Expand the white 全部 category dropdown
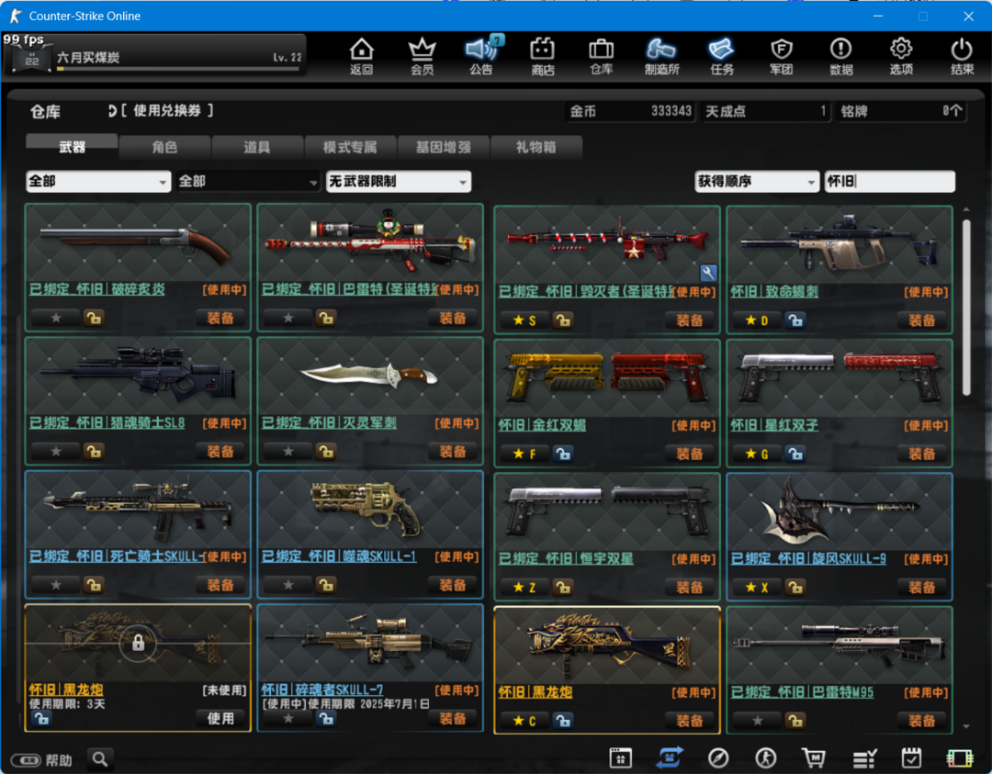 click(98, 182)
